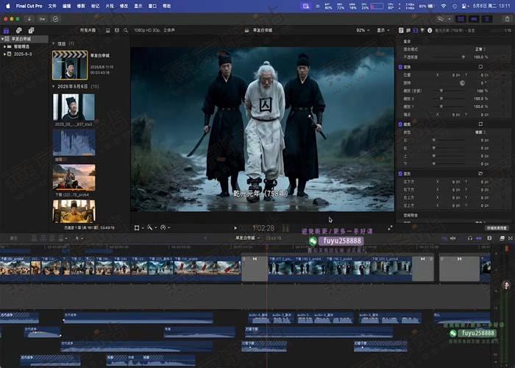The image size is (515, 368).
Task: Click the crop on-screen controls icon
Action: point(480,124)
